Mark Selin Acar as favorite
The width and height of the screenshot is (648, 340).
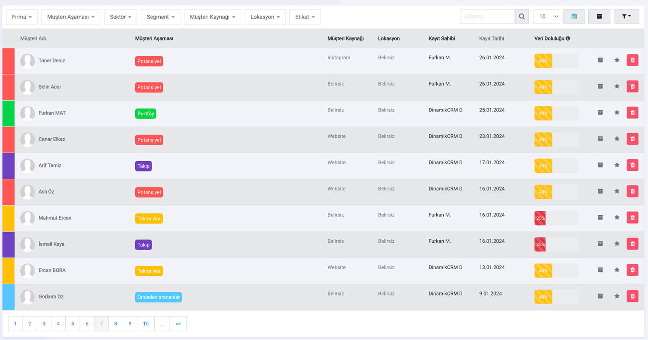617,86
